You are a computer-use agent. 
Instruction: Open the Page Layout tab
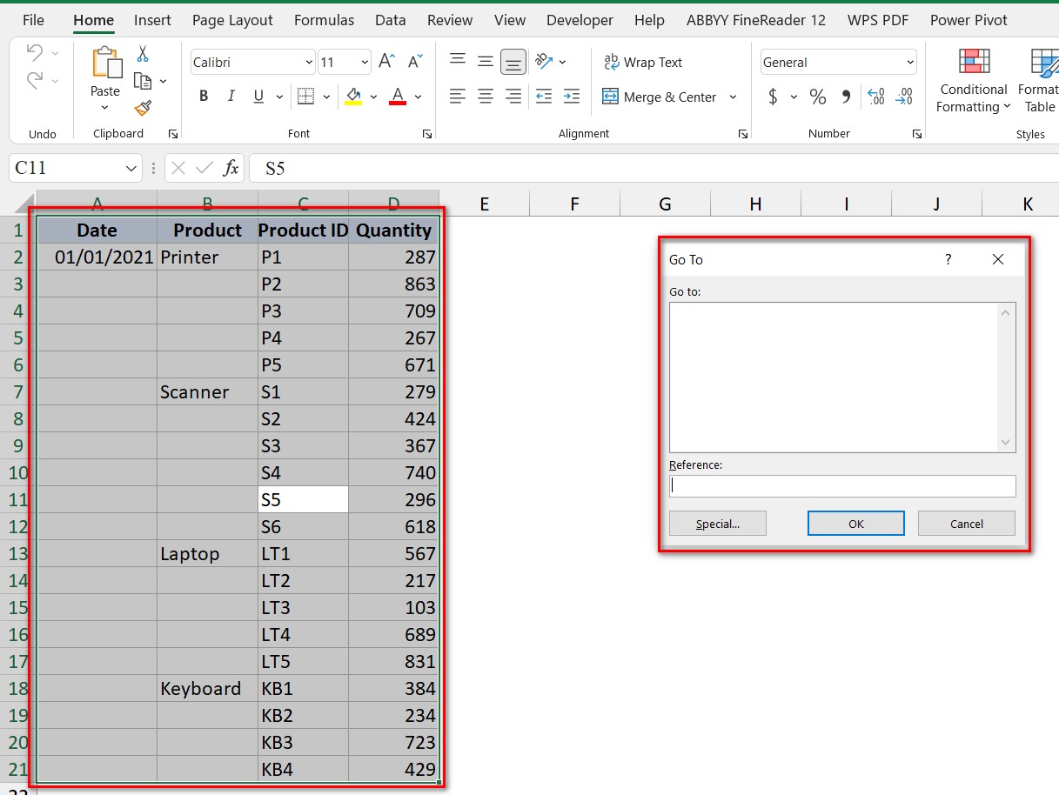tap(232, 20)
